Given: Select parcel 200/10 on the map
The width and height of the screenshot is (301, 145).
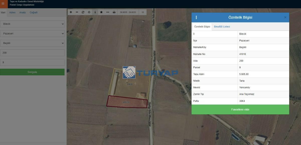Looking at the screenshot, I should tap(126, 102).
